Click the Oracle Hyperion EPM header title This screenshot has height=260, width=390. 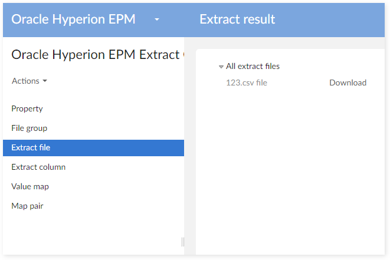[x=74, y=19]
